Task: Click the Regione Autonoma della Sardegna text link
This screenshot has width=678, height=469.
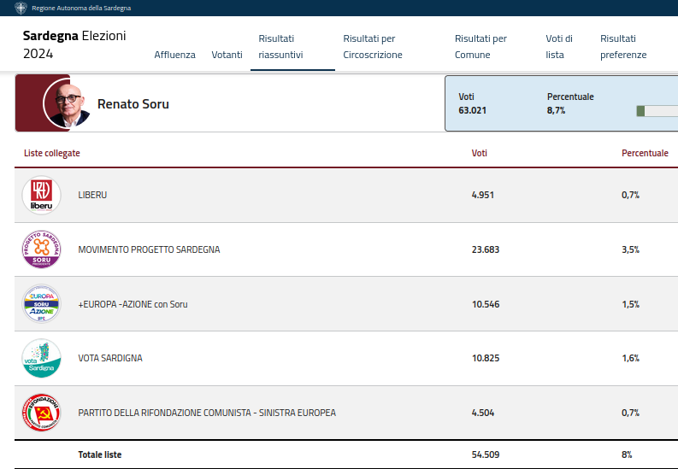Action: 81,8
